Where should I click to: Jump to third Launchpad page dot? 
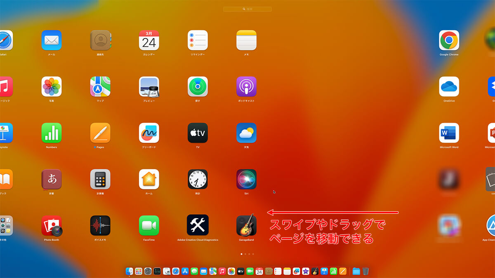coord(249,254)
